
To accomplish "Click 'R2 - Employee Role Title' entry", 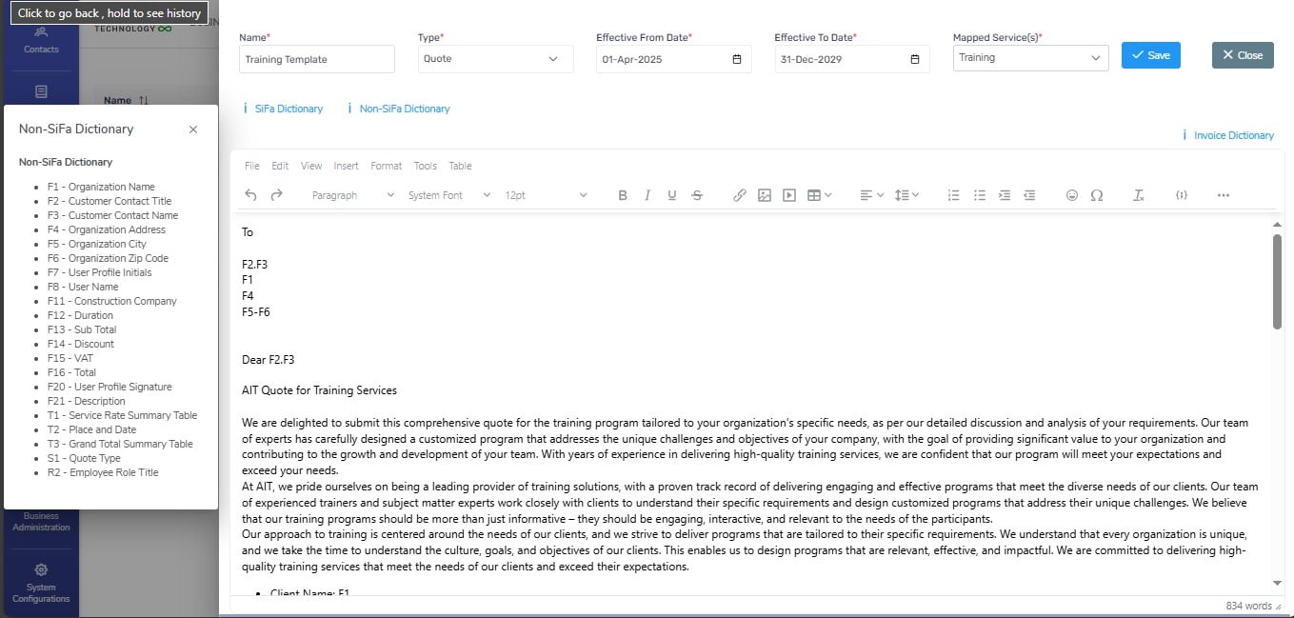I will click(x=103, y=472).
